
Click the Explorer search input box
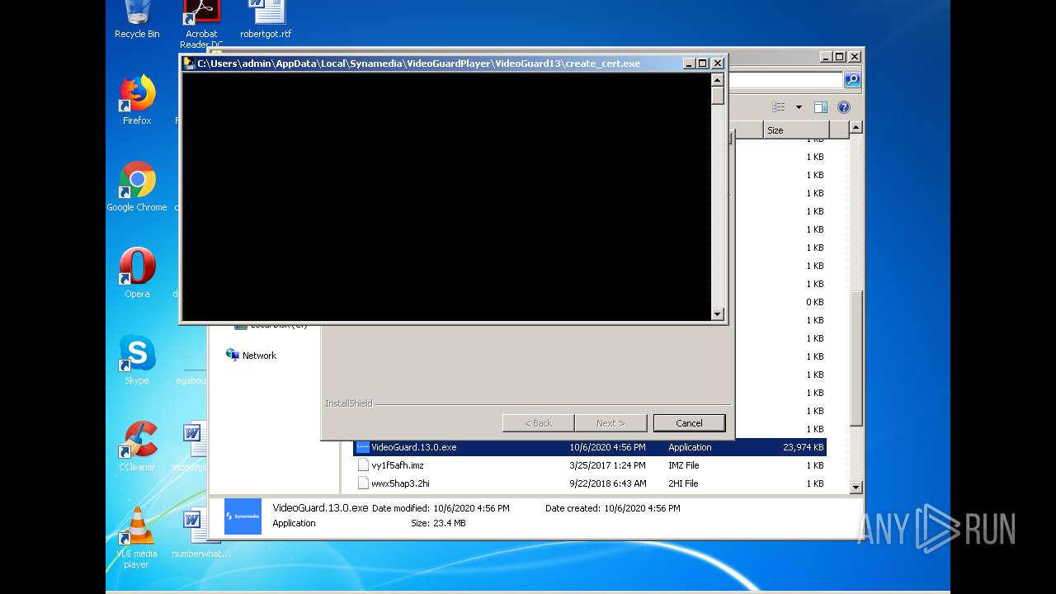tap(785, 80)
